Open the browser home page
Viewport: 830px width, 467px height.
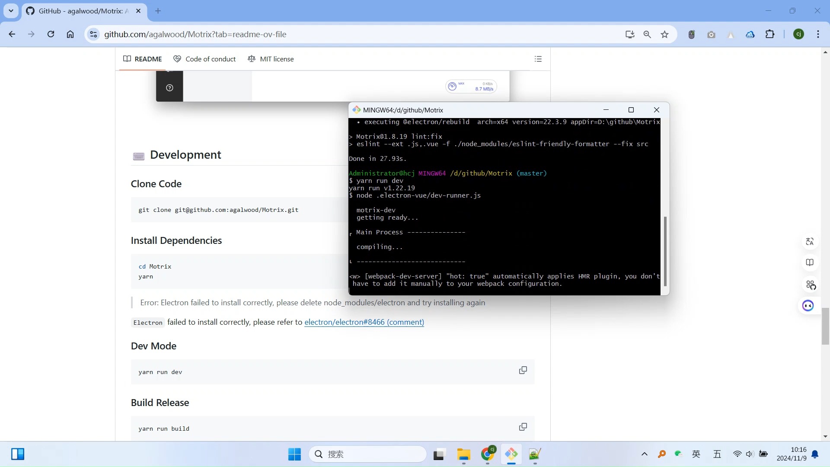click(70, 34)
